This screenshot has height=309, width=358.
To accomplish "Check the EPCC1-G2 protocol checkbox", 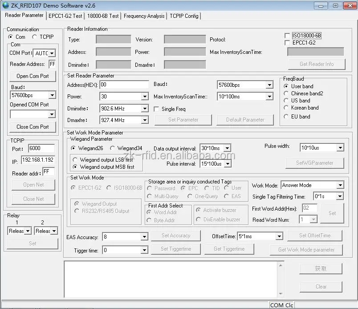I will pos(287,43).
